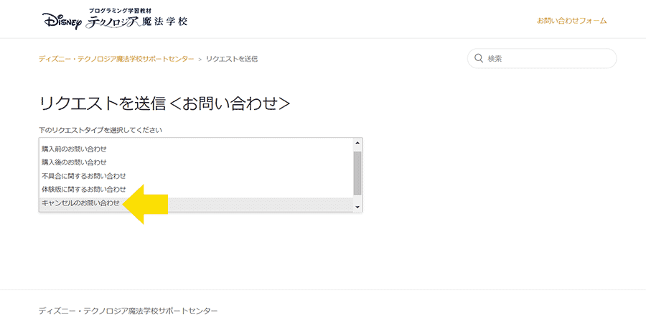Click the リクエストを送信 <お問い合わせ> page heading
Screen dimensions: 646x334
(x=164, y=104)
